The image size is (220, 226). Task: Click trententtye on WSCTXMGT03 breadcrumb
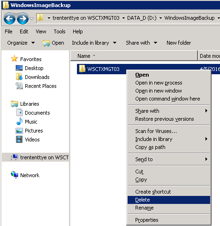click(86, 18)
